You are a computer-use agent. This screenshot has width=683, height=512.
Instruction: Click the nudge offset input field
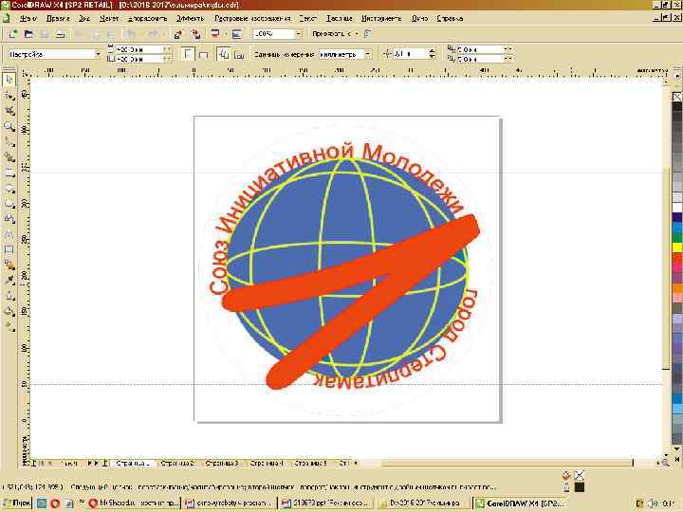pyautogui.click(x=410, y=54)
